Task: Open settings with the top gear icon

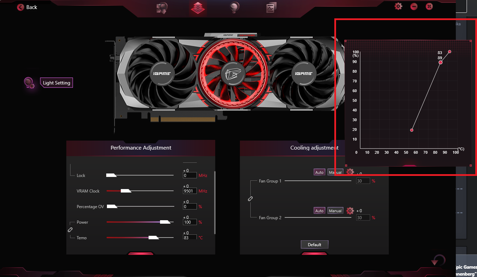Action: (x=398, y=6)
